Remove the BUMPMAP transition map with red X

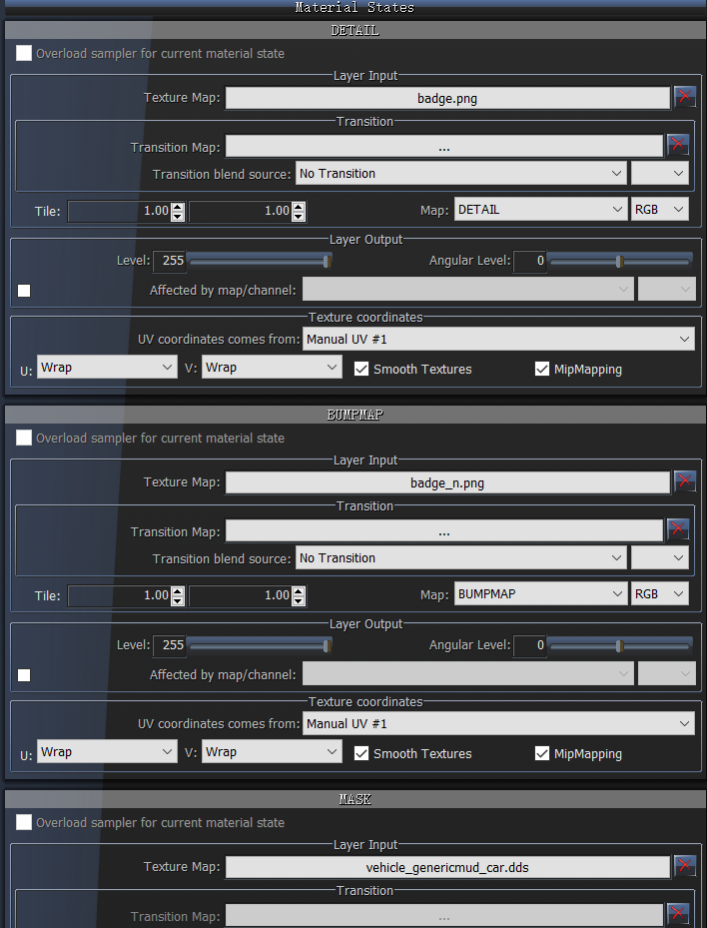(678, 529)
